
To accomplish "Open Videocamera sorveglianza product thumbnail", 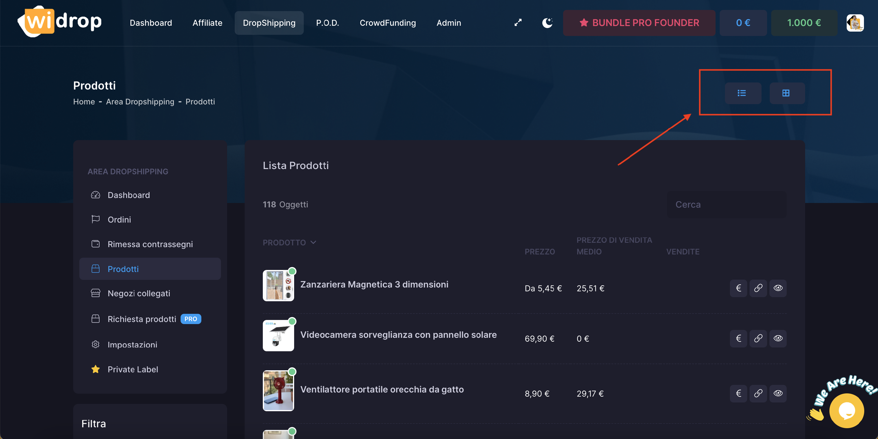I will click(278, 335).
